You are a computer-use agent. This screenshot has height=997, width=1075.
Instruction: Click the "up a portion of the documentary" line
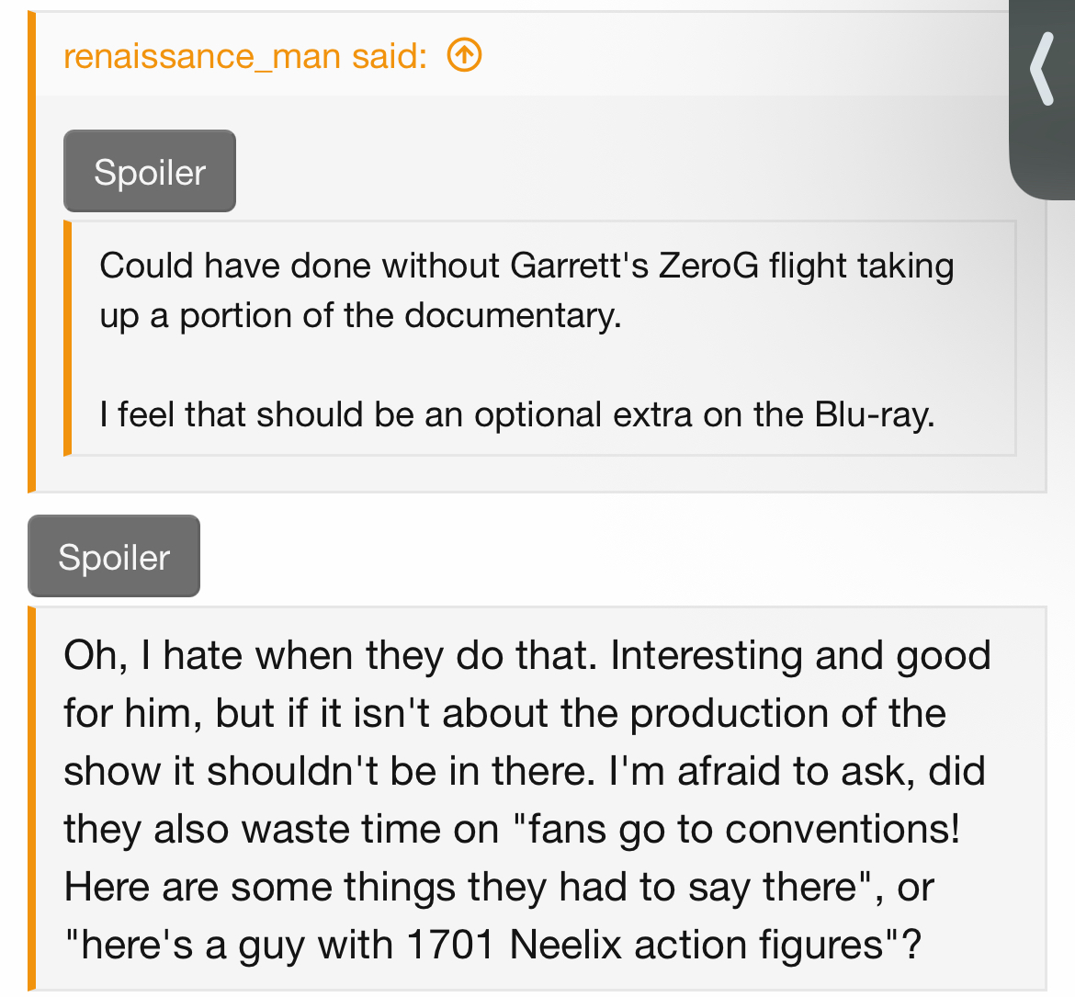[360, 316]
